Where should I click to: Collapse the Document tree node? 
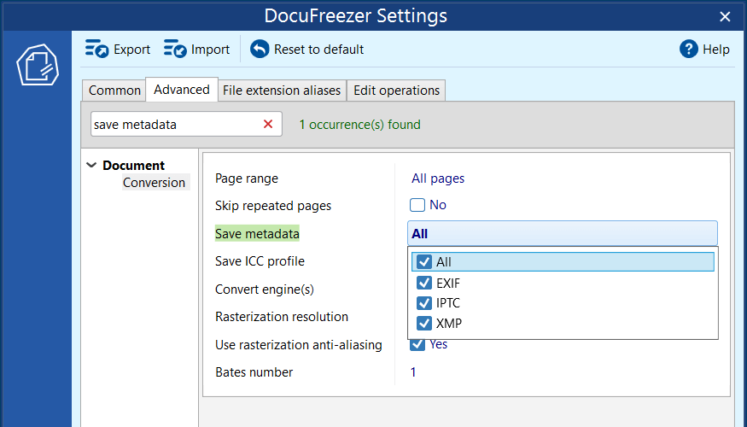[91, 166]
